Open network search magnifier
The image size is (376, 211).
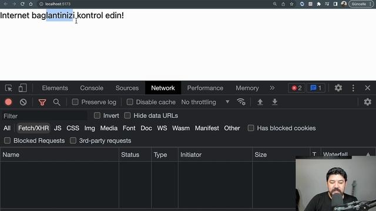click(x=57, y=103)
